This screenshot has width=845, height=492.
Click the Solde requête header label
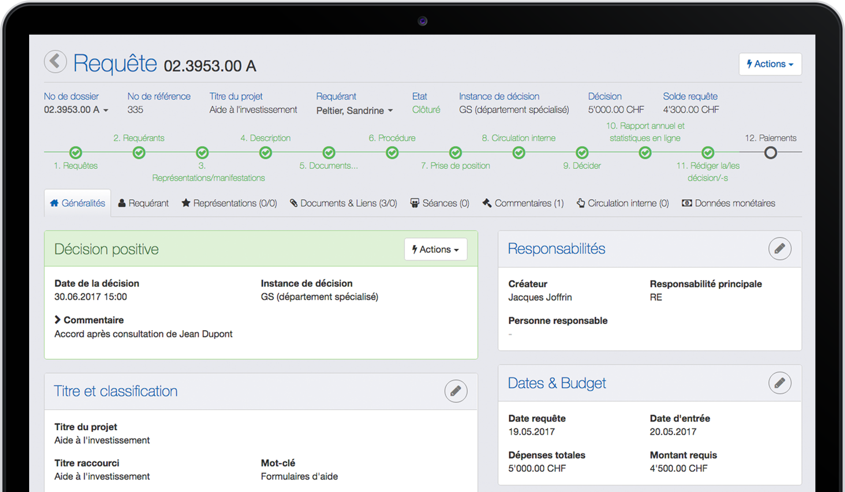(x=690, y=96)
